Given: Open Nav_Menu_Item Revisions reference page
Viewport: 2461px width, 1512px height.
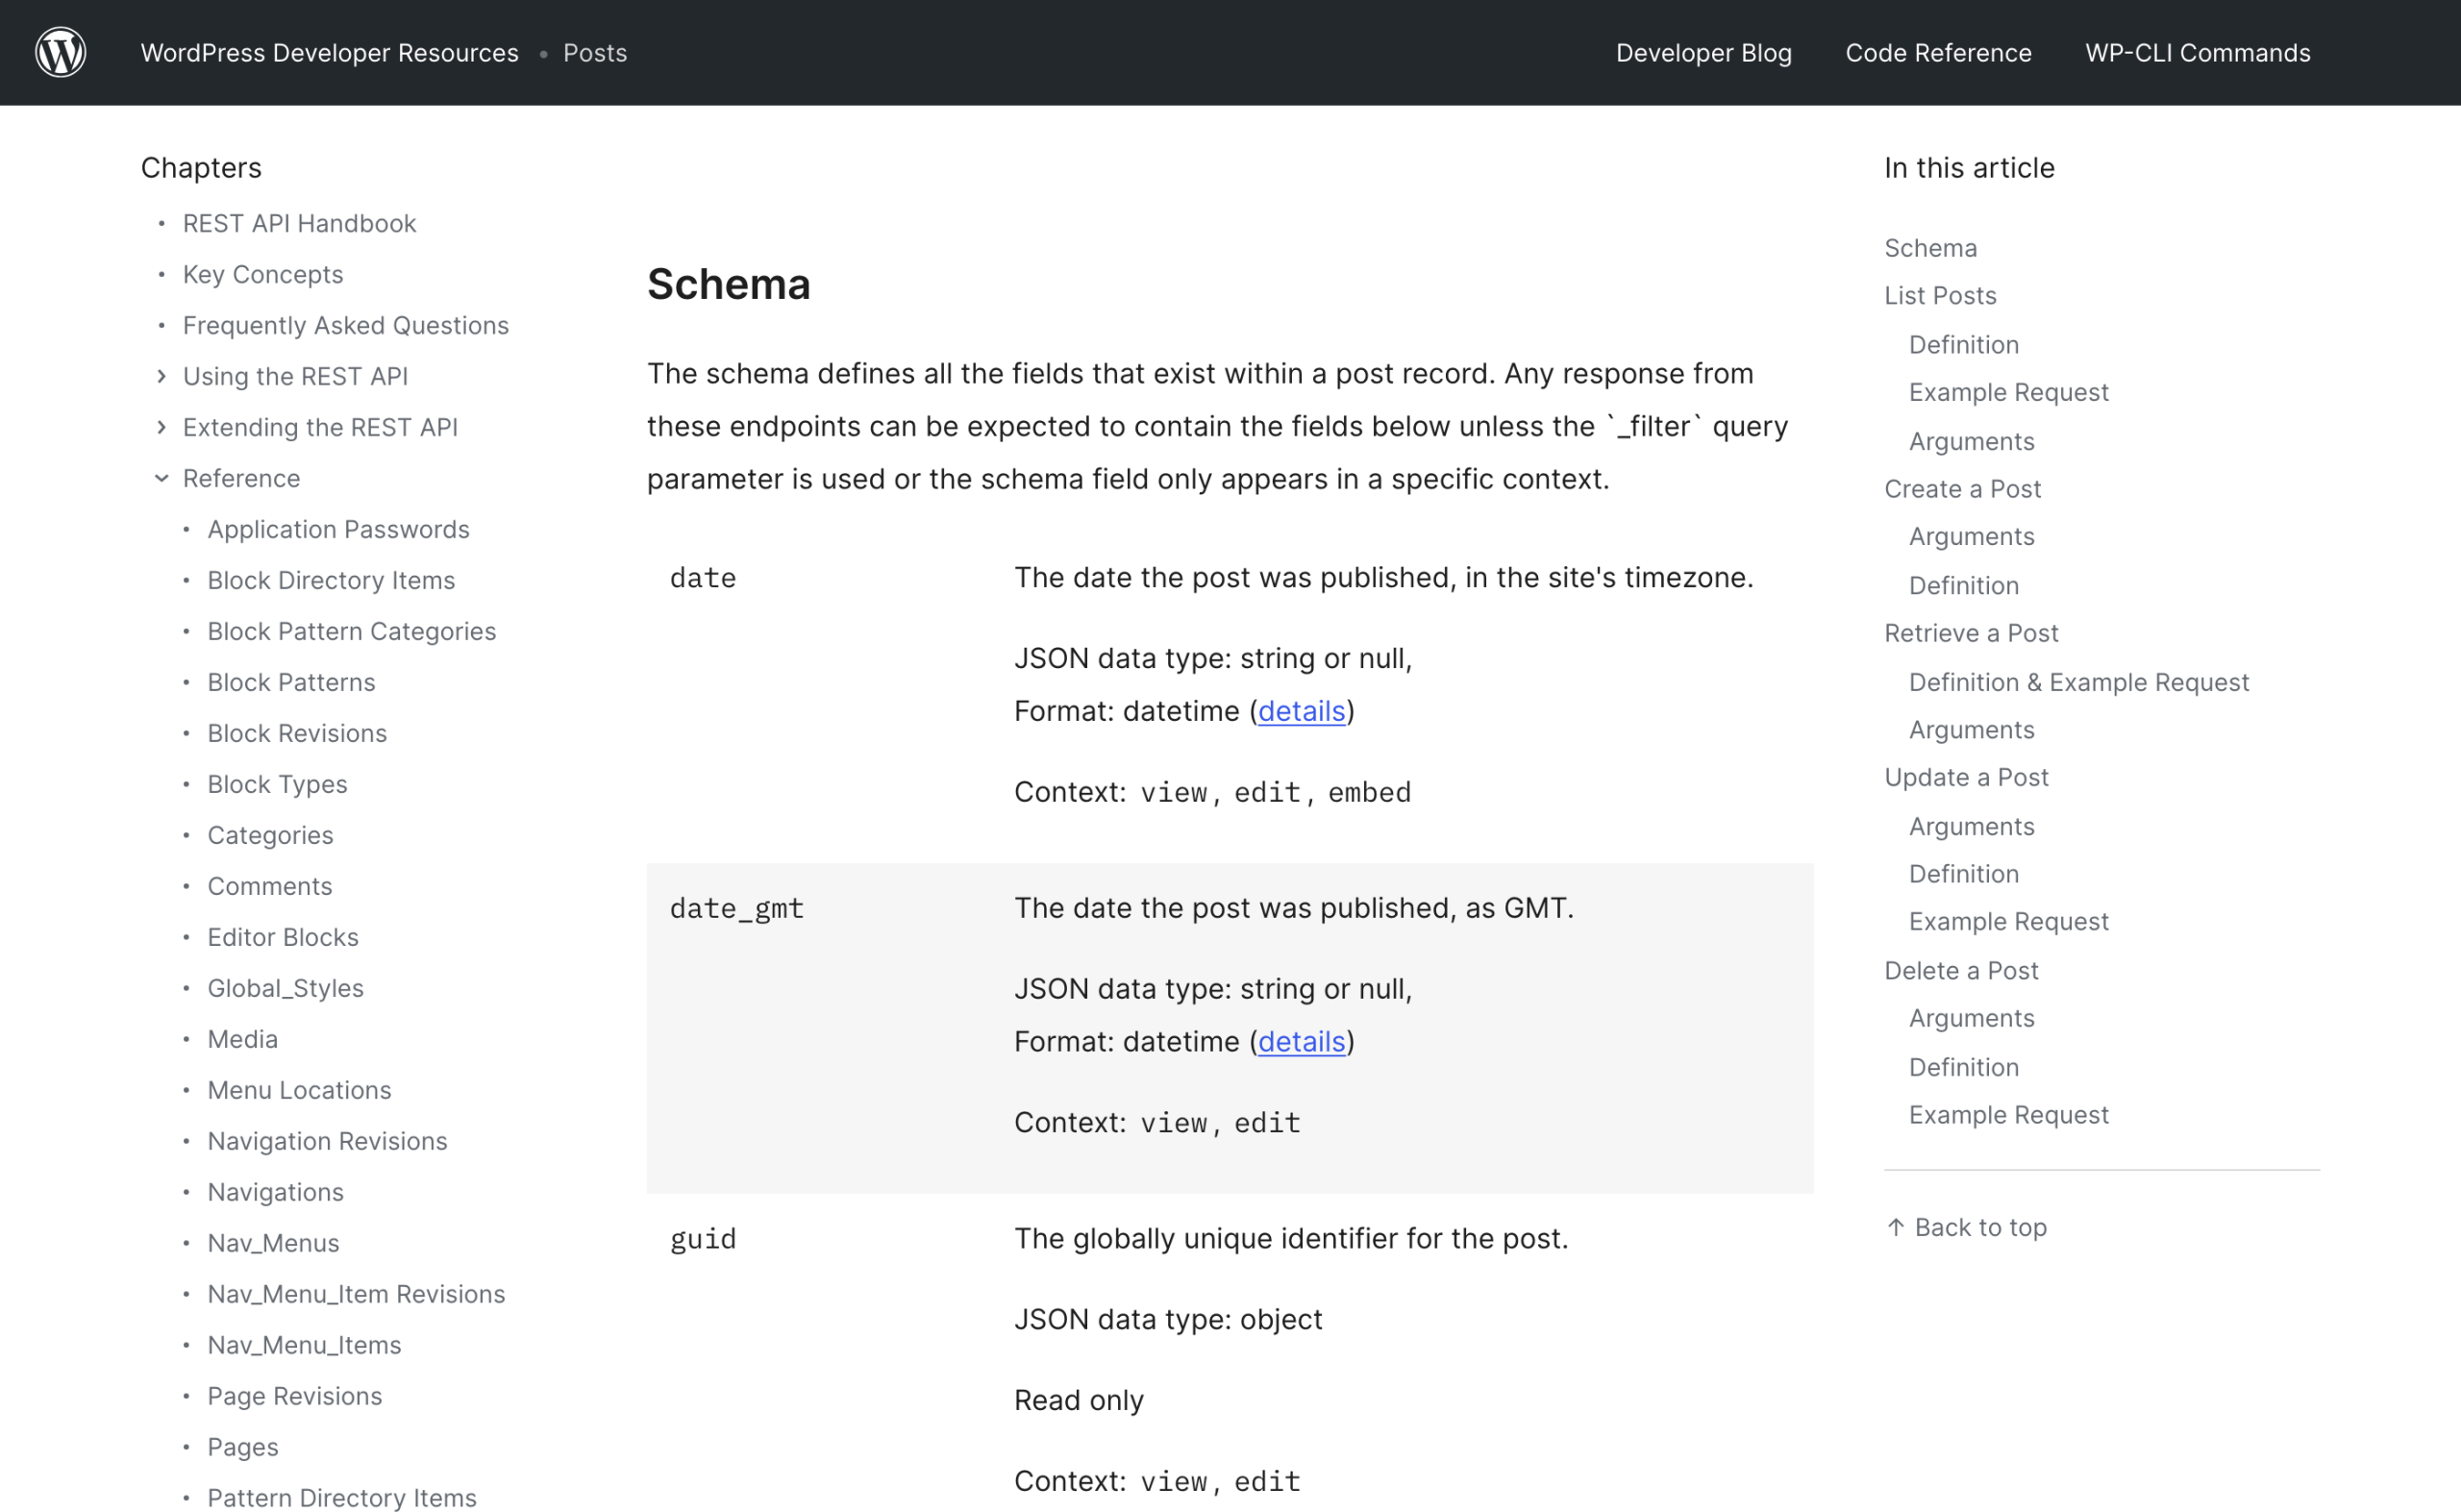Looking at the screenshot, I should [x=356, y=1294].
